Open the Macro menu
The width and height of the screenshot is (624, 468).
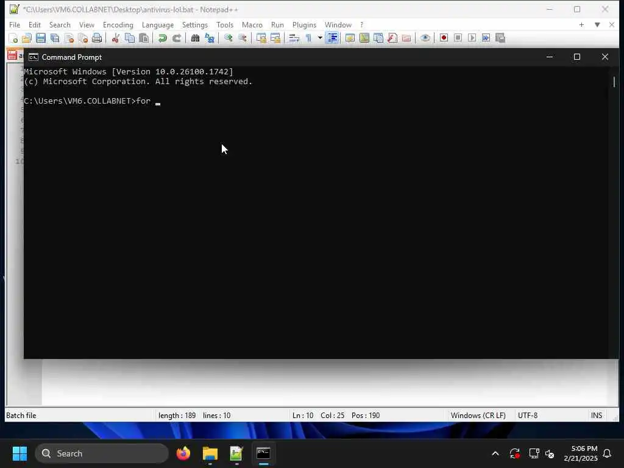pos(252,24)
